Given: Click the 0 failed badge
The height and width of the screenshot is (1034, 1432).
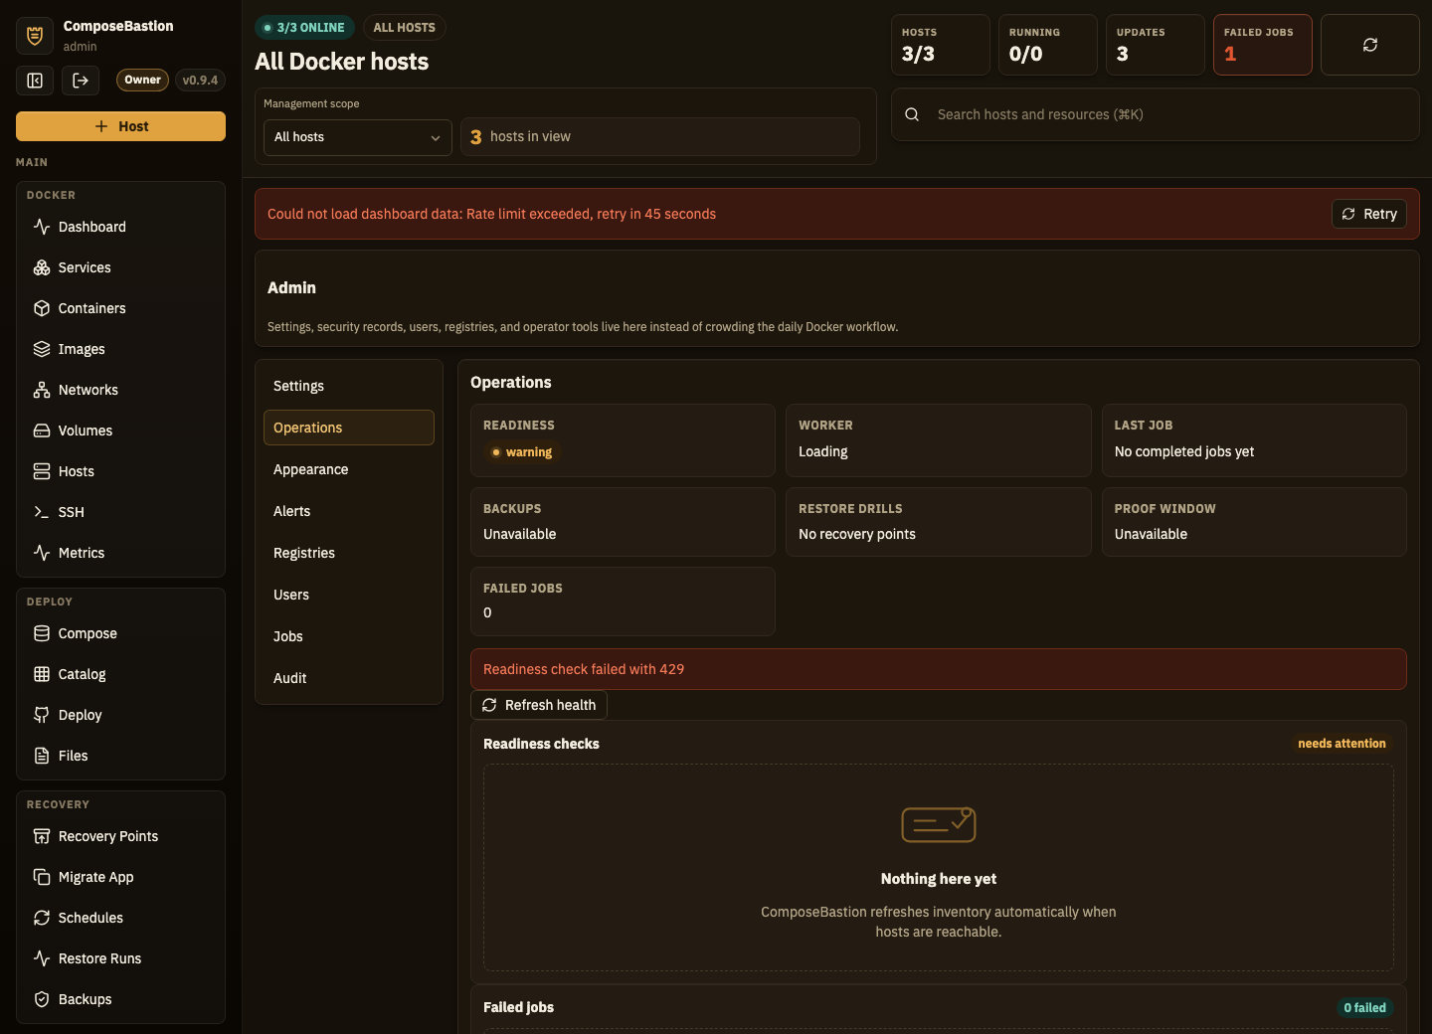Looking at the screenshot, I should tap(1364, 1007).
